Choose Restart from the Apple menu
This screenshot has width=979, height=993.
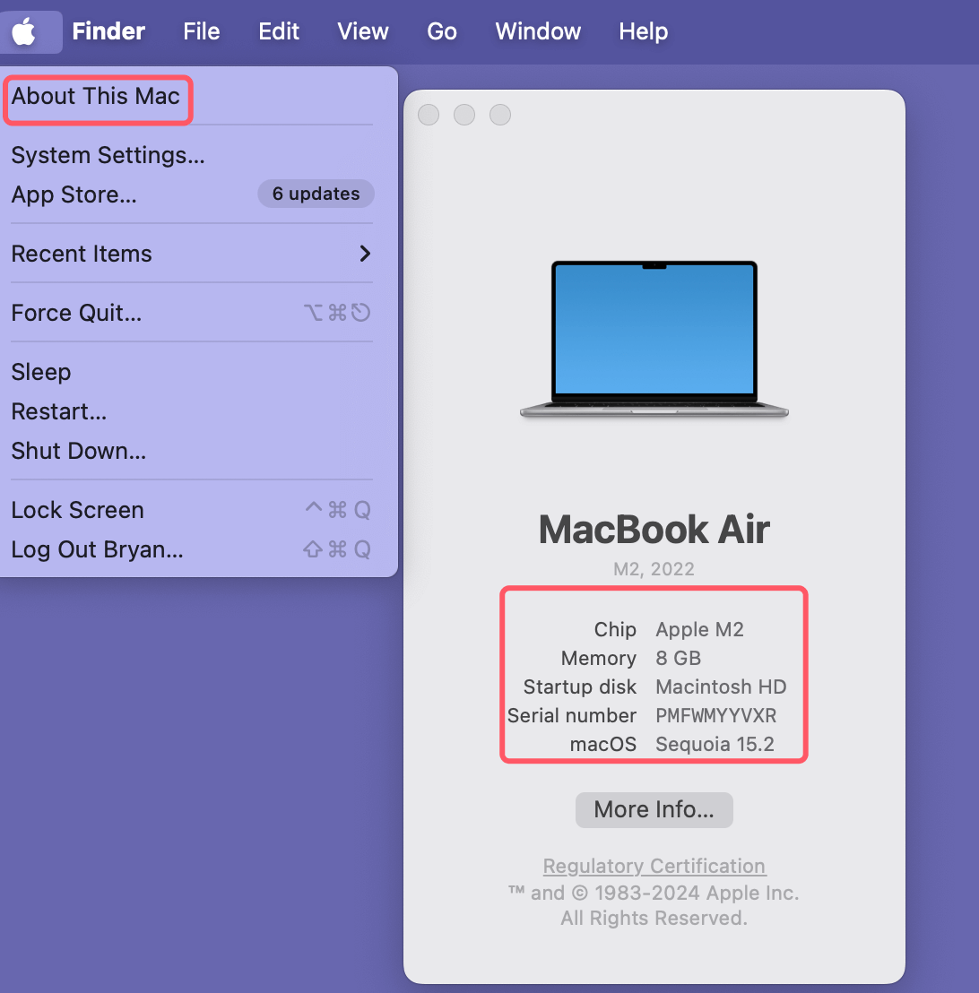click(x=58, y=411)
